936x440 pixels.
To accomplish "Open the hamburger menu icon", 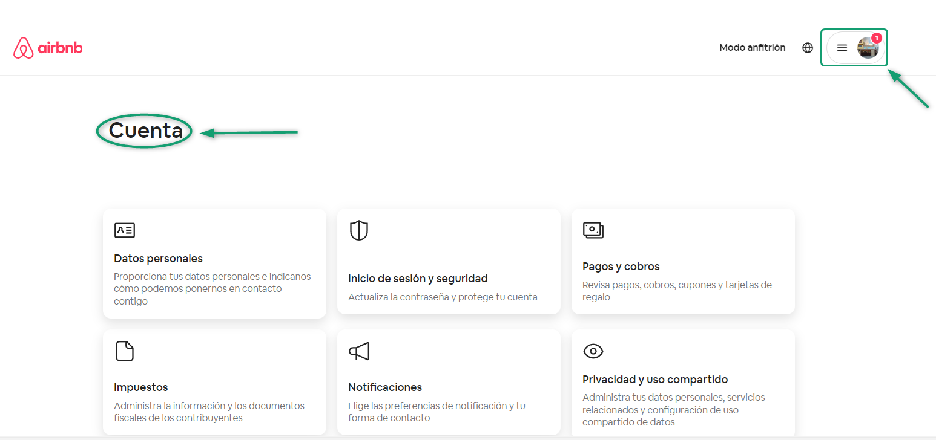I will (842, 48).
